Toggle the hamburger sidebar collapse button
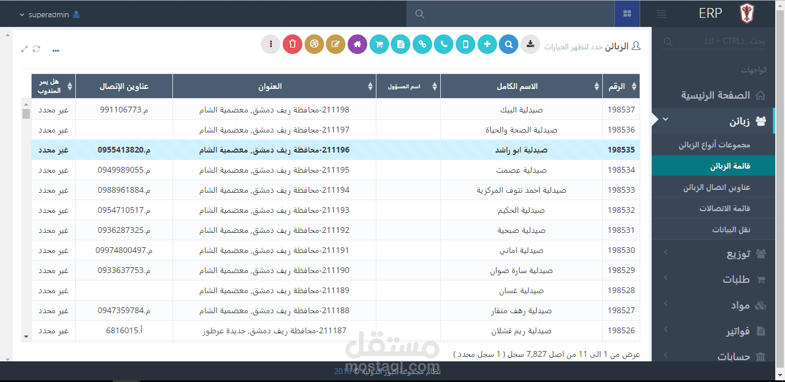Screen dimensions: 785x382 pos(661,14)
